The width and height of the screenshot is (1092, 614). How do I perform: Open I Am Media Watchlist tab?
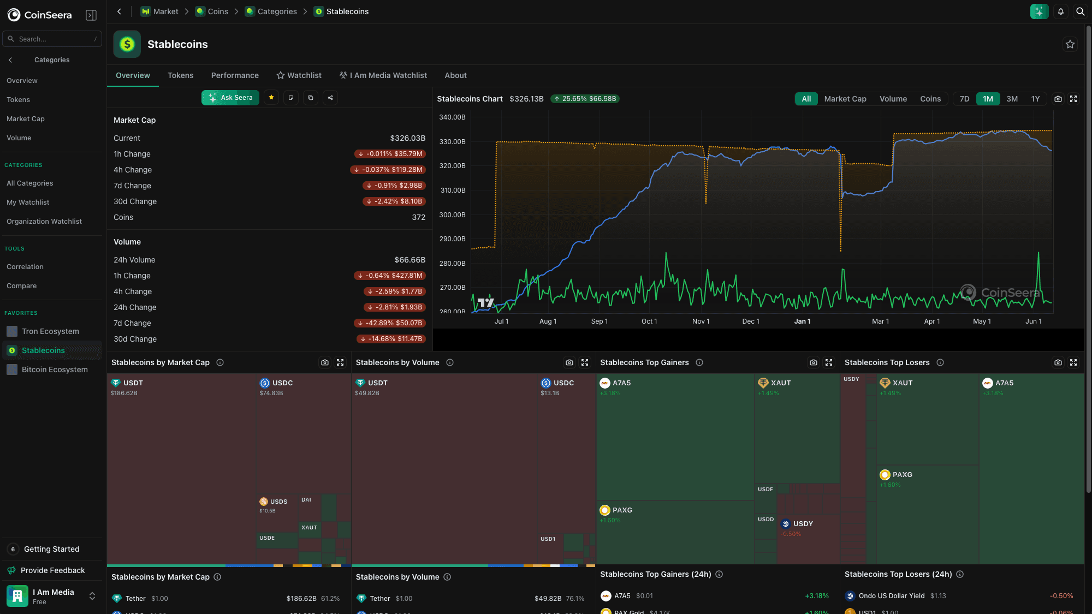pos(383,75)
